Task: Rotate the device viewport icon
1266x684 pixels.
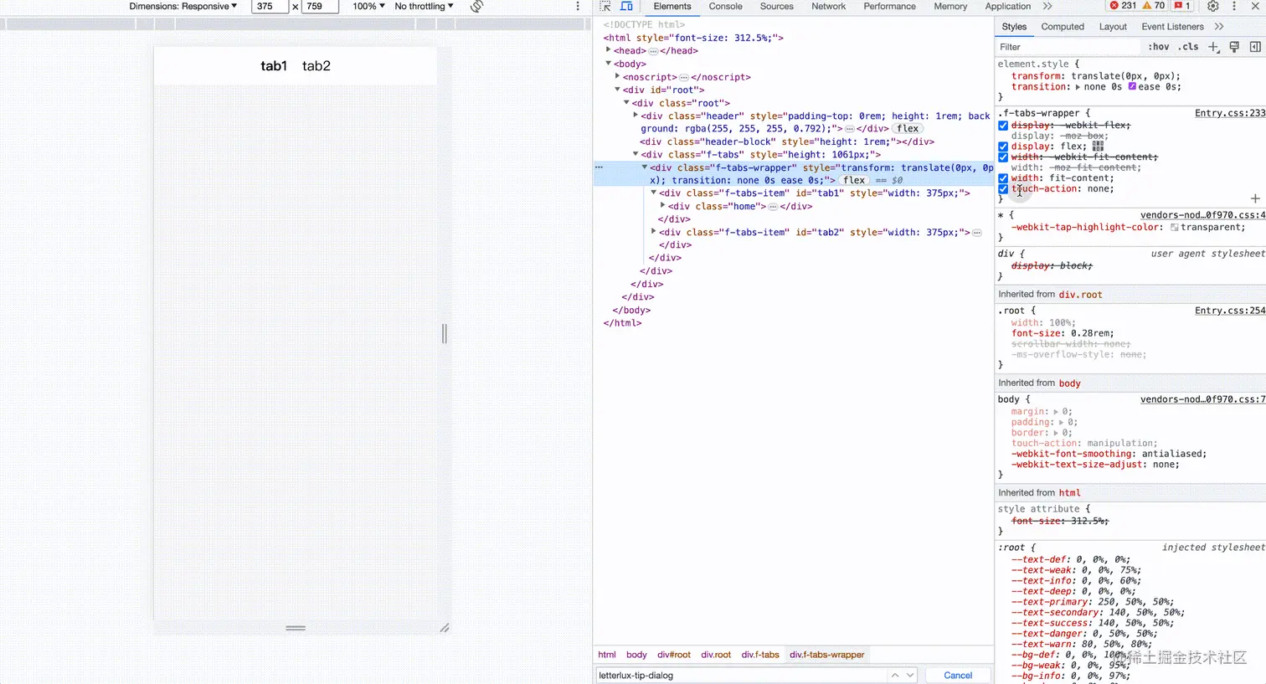Action: click(476, 7)
